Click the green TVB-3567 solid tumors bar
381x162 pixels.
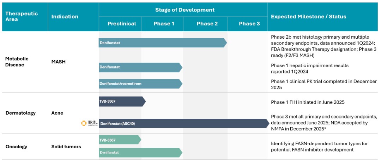120,140
